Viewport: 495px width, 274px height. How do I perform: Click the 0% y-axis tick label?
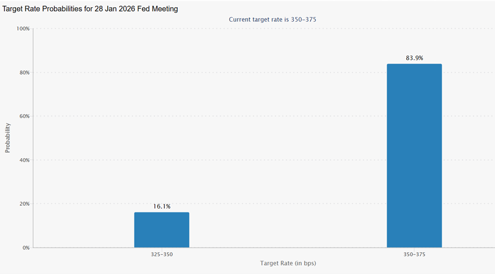(x=26, y=248)
